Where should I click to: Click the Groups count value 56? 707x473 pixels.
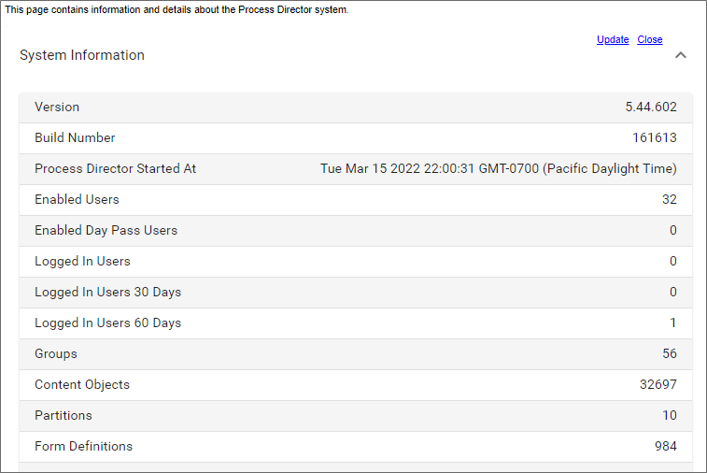669,353
